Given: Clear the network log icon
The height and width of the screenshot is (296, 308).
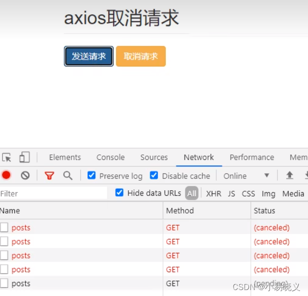Looking at the screenshot, I should pos(25,175).
